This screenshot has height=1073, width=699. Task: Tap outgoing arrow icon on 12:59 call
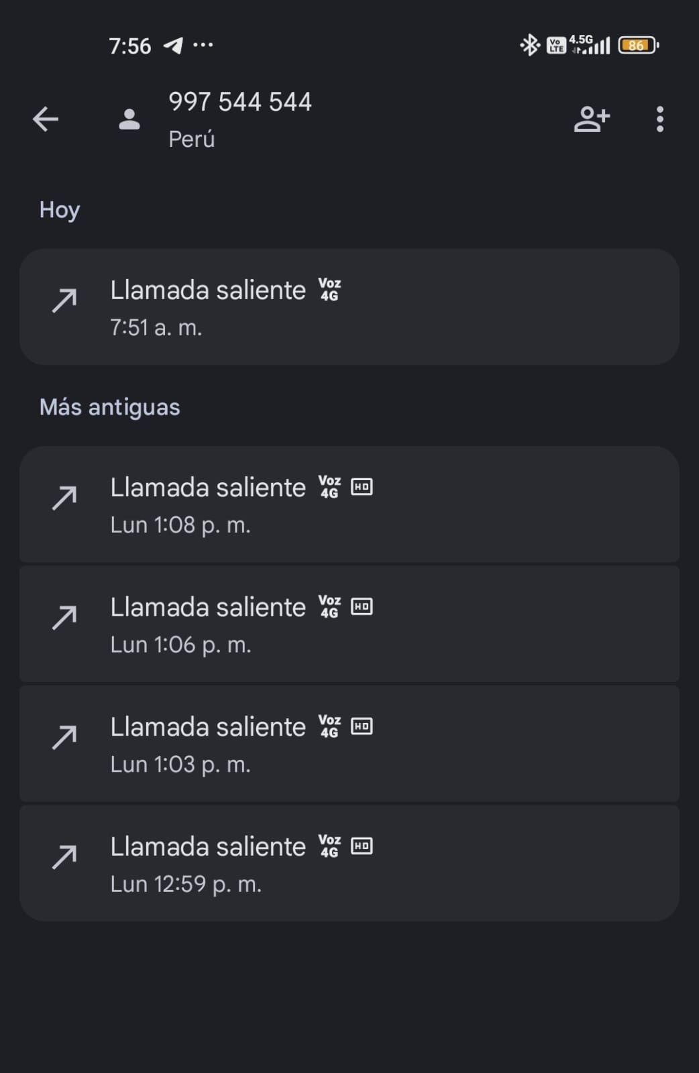tap(64, 857)
